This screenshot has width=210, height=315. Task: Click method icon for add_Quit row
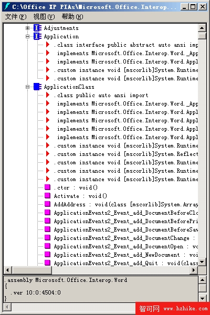click(x=47, y=263)
